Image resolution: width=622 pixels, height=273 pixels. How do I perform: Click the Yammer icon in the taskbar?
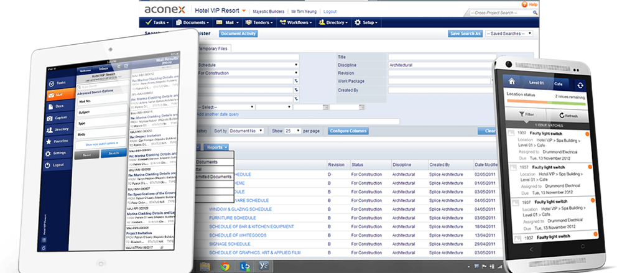pyautogui.click(x=263, y=266)
